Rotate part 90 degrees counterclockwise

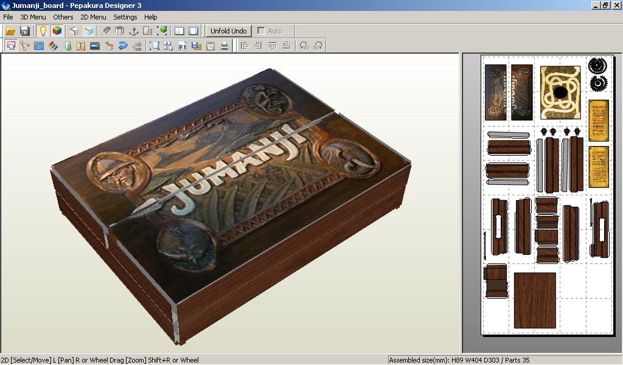click(304, 46)
